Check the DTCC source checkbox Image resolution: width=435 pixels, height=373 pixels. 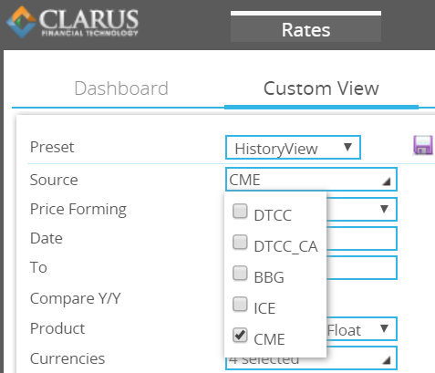[x=240, y=211]
